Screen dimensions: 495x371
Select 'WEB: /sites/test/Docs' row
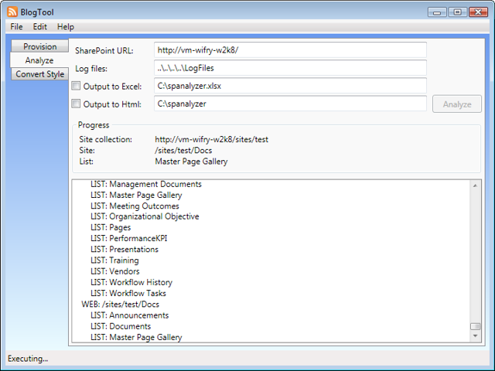click(121, 305)
